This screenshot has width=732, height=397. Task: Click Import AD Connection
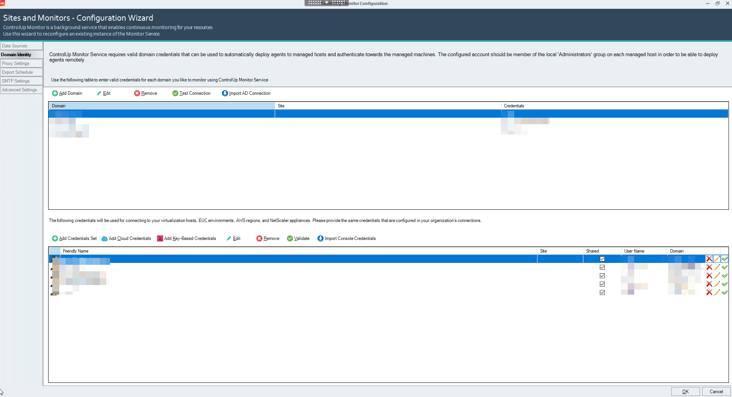[246, 93]
